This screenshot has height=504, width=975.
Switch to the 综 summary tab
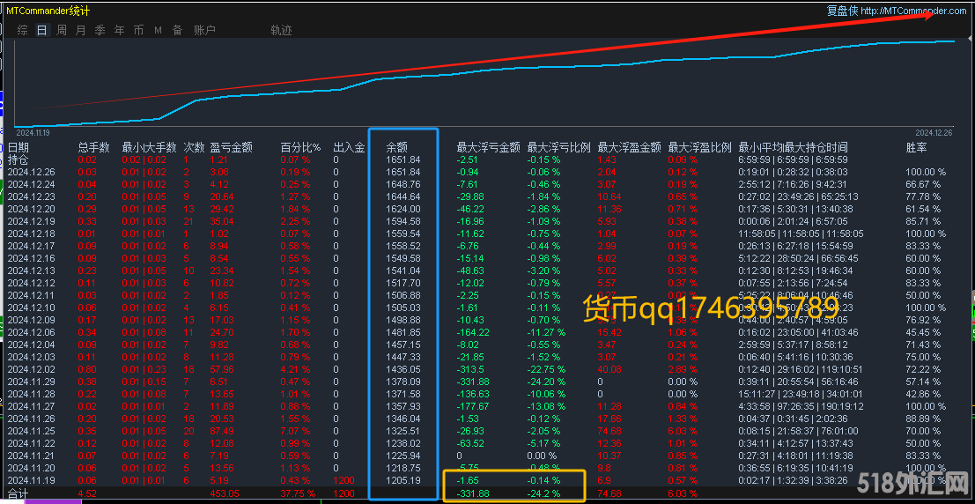coord(22,30)
